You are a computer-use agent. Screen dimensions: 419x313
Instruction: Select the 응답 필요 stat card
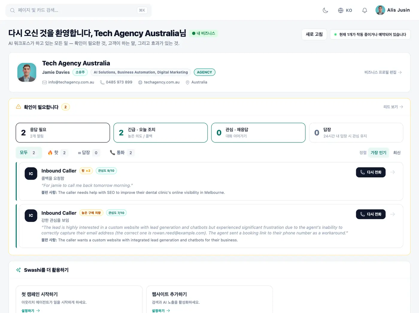pos(63,133)
